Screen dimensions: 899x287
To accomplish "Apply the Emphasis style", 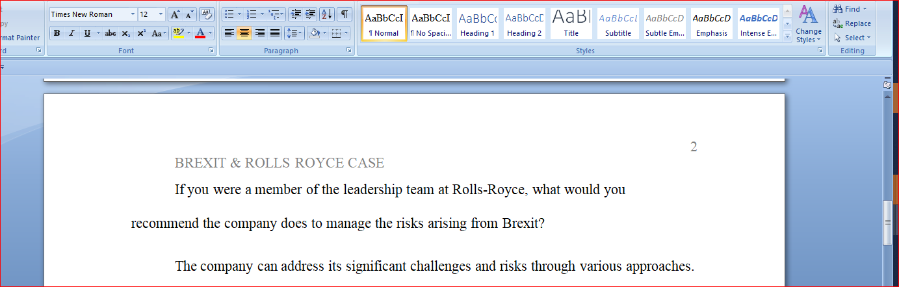I will 711,23.
